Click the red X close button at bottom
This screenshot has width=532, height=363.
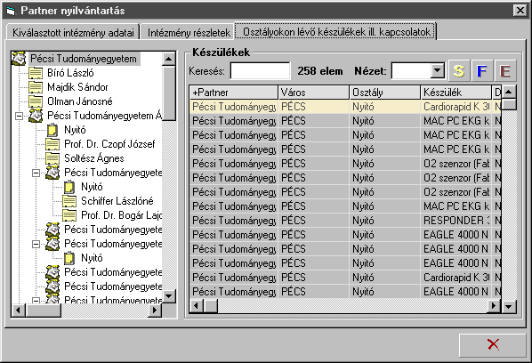[493, 344]
